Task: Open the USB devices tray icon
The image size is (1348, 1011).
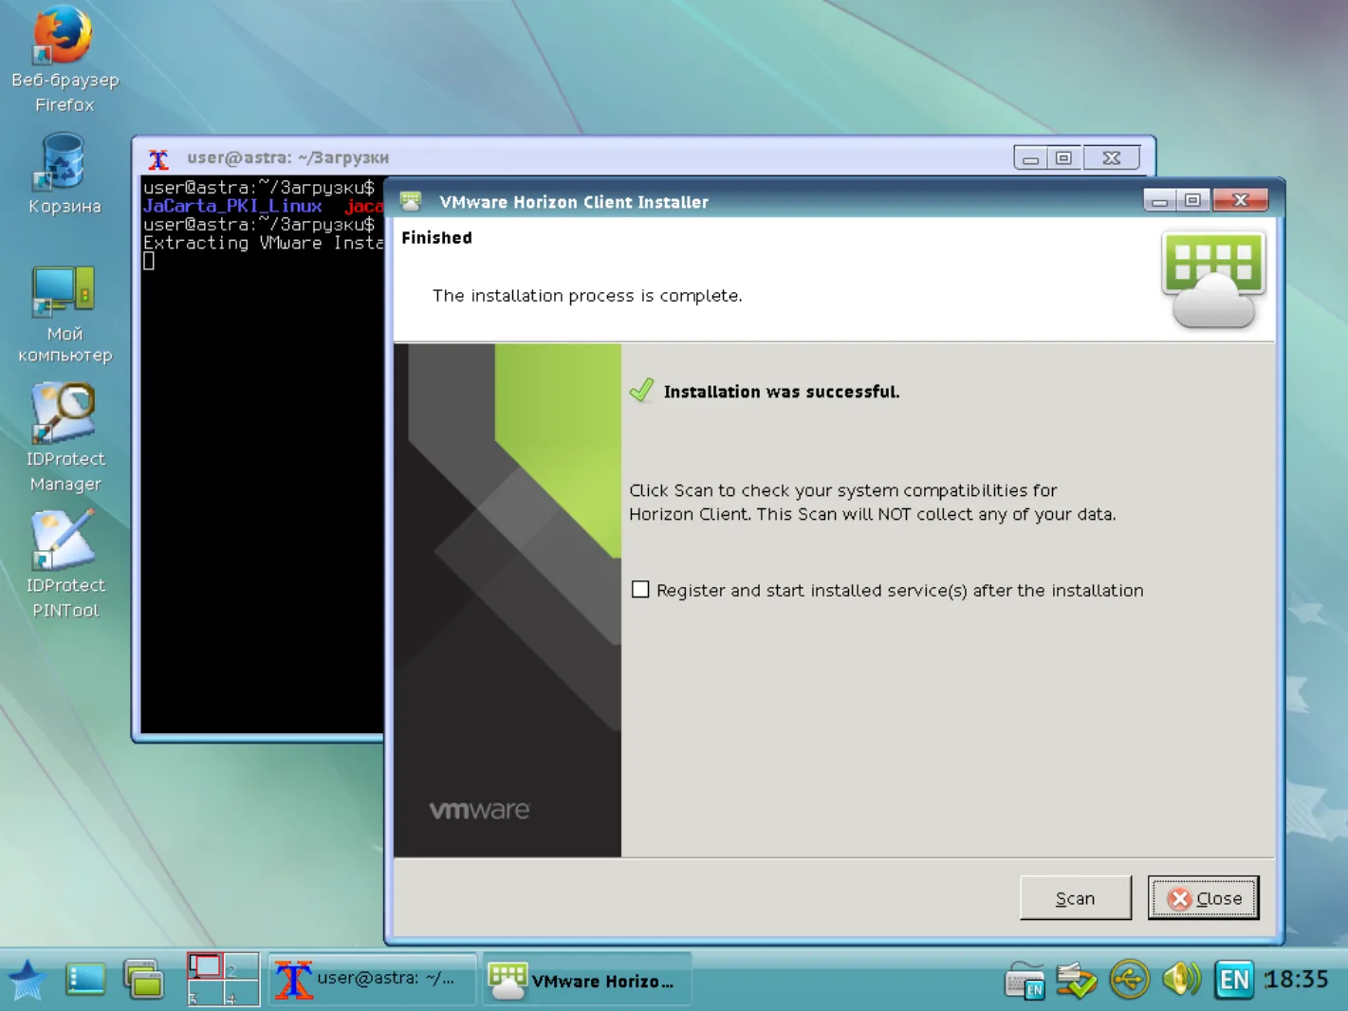Action: click(1129, 980)
